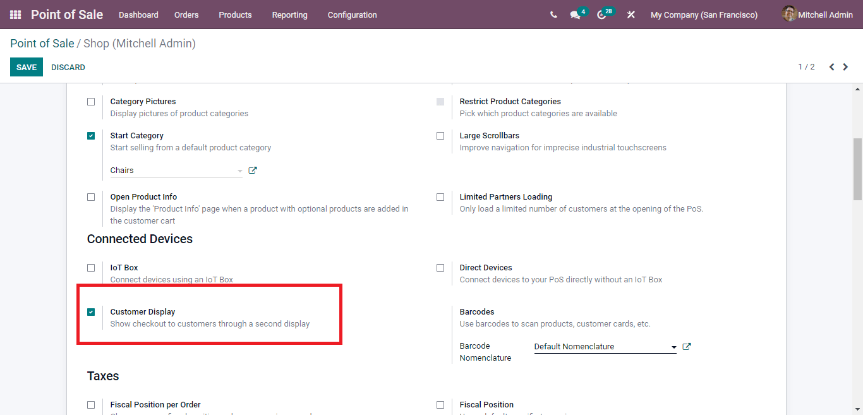
Task: Open Barcode Nomenclature external link icon
Action: coord(687,347)
